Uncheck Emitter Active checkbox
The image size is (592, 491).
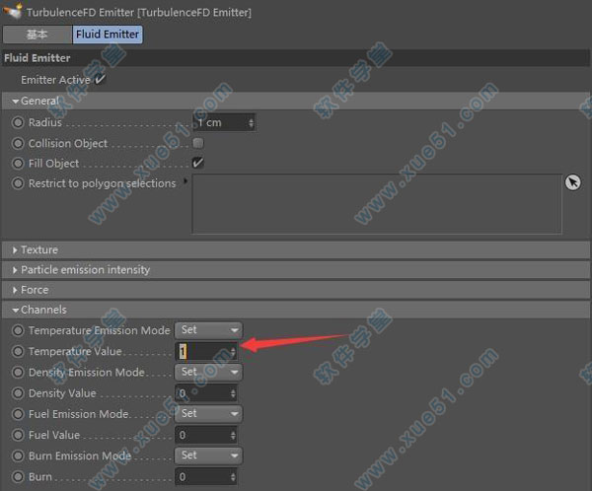[x=100, y=79]
